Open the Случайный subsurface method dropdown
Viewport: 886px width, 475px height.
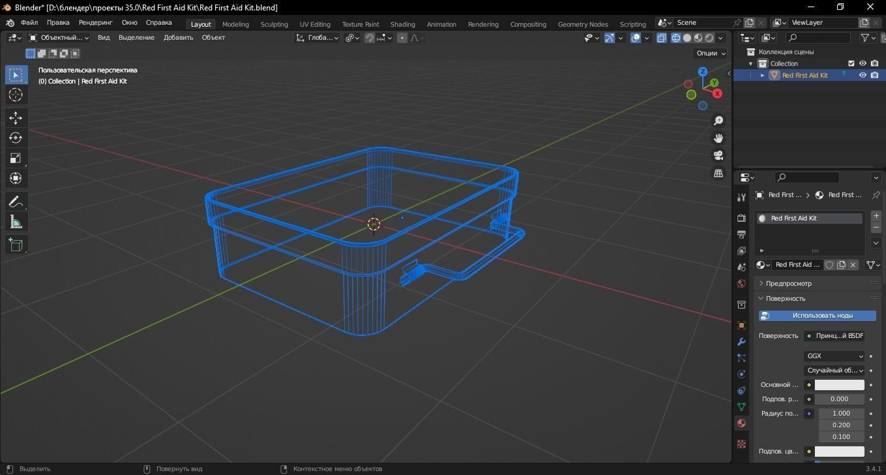pos(834,371)
